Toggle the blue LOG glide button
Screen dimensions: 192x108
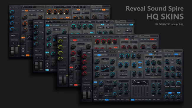[x=95, y=82]
